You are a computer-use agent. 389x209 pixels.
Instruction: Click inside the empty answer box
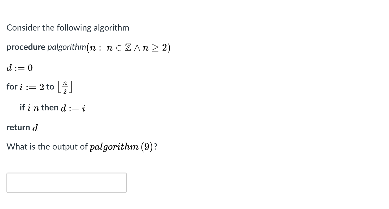click(x=66, y=183)
